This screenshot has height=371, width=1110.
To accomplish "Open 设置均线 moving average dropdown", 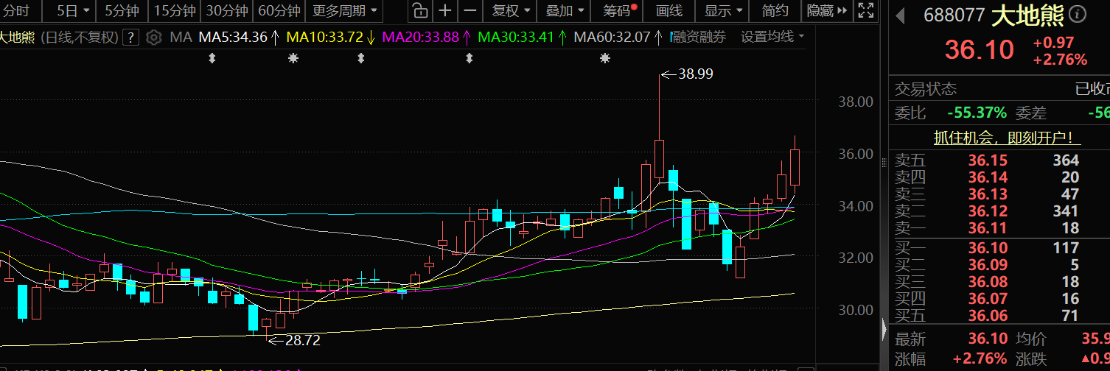I will click(x=772, y=37).
